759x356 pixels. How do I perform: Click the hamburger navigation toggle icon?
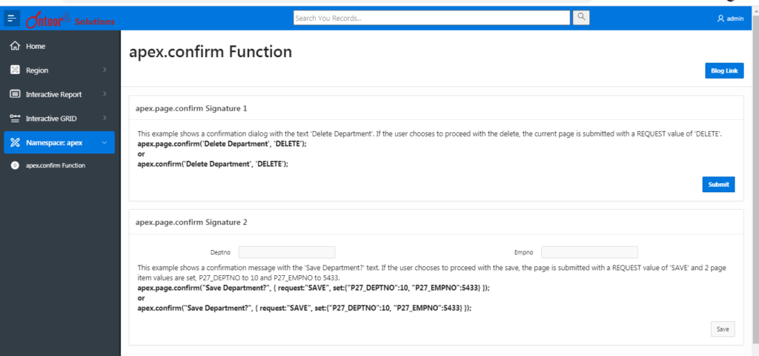(12, 18)
